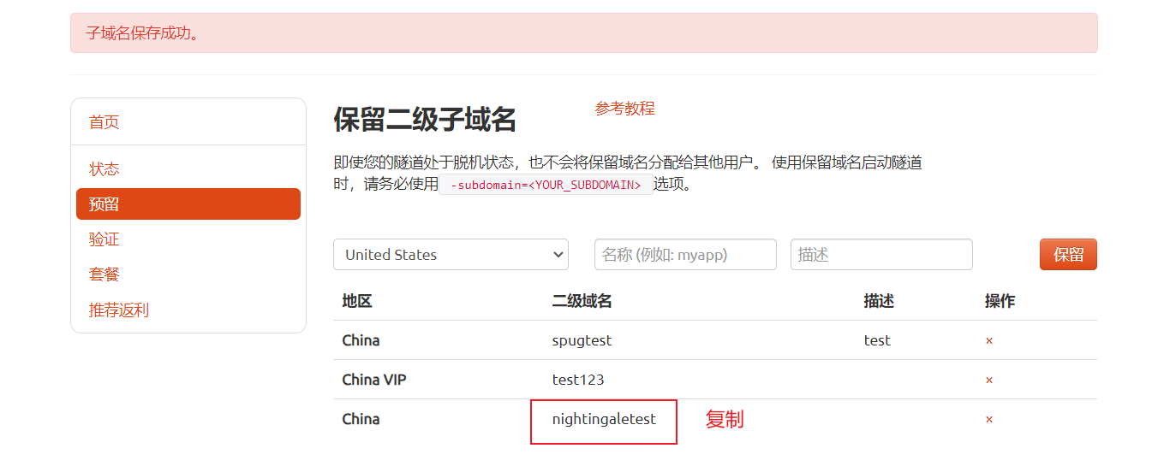Open the 参考教程 tutorial link
The height and width of the screenshot is (472, 1164).
pyautogui.click(x=625, y=109)
